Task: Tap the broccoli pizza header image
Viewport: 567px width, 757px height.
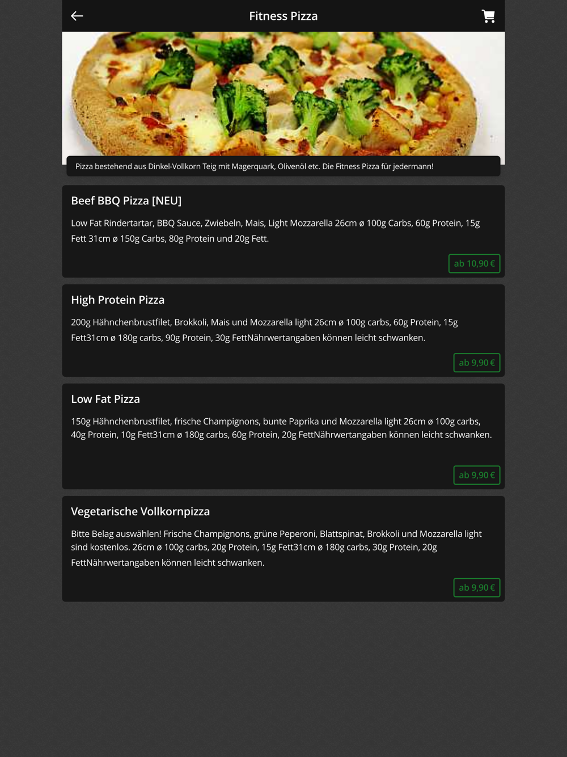Action: [283, 94]
